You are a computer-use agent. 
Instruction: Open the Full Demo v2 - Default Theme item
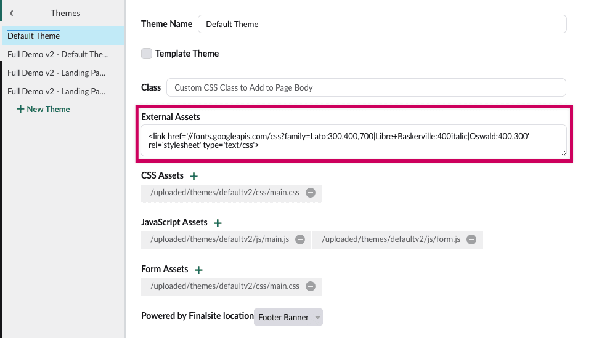point(58,54)
